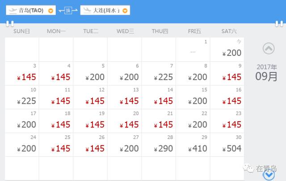Click the arrival plane icon beside 大连
286x181 pixels.
[87, 10]
